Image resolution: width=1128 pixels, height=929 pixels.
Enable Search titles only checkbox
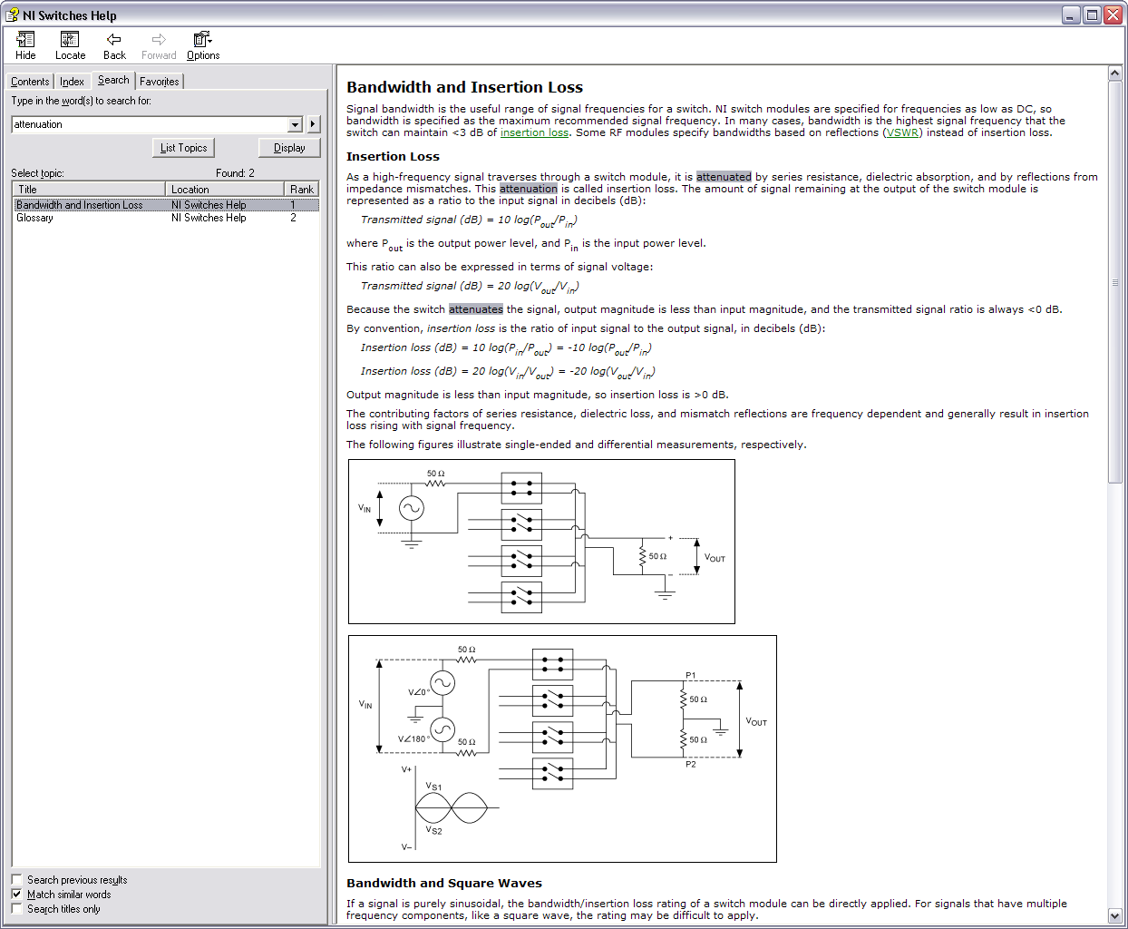(x=16, y=908)
